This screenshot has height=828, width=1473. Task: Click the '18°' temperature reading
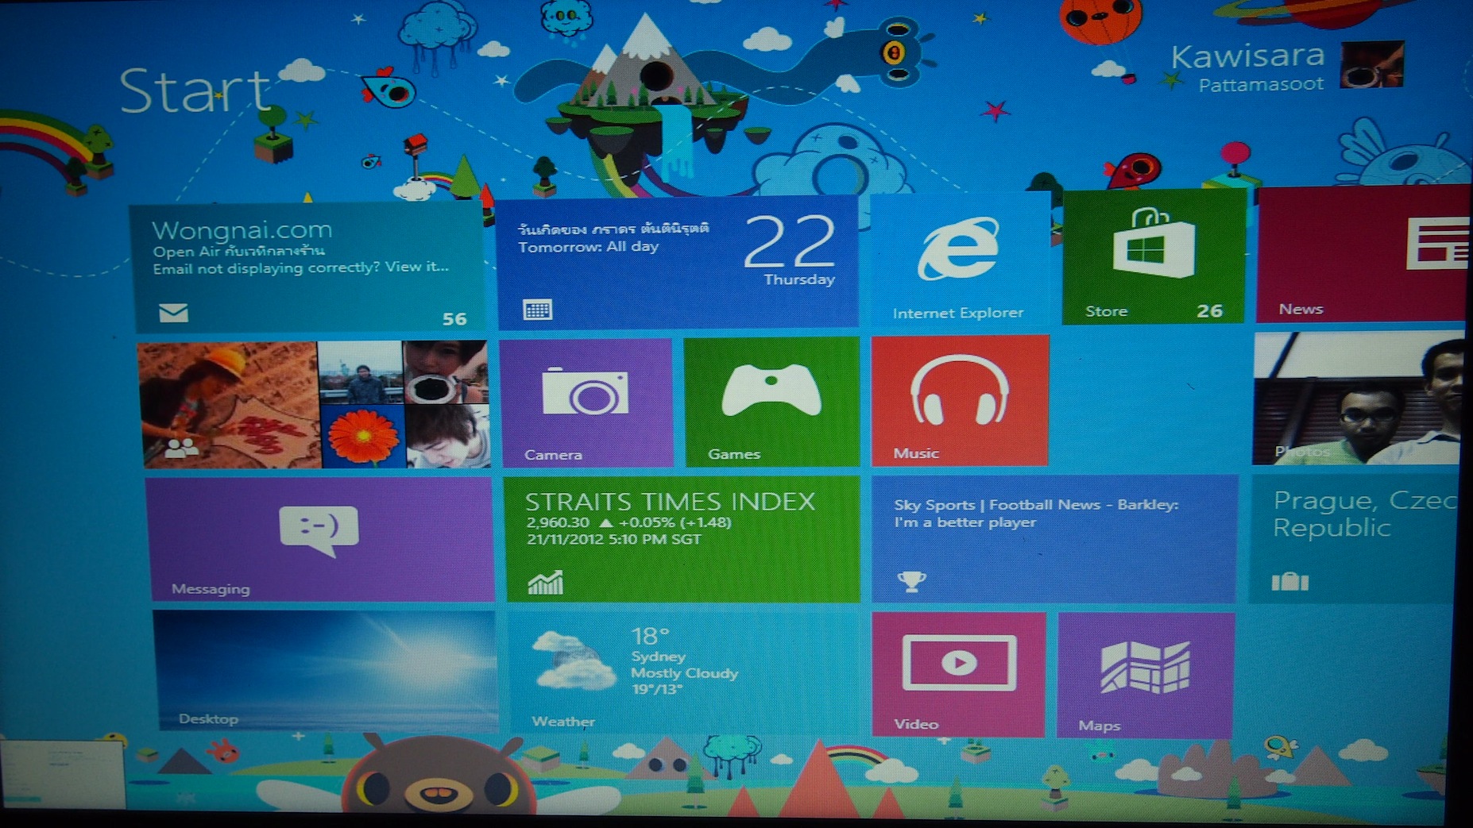(650, 636)
